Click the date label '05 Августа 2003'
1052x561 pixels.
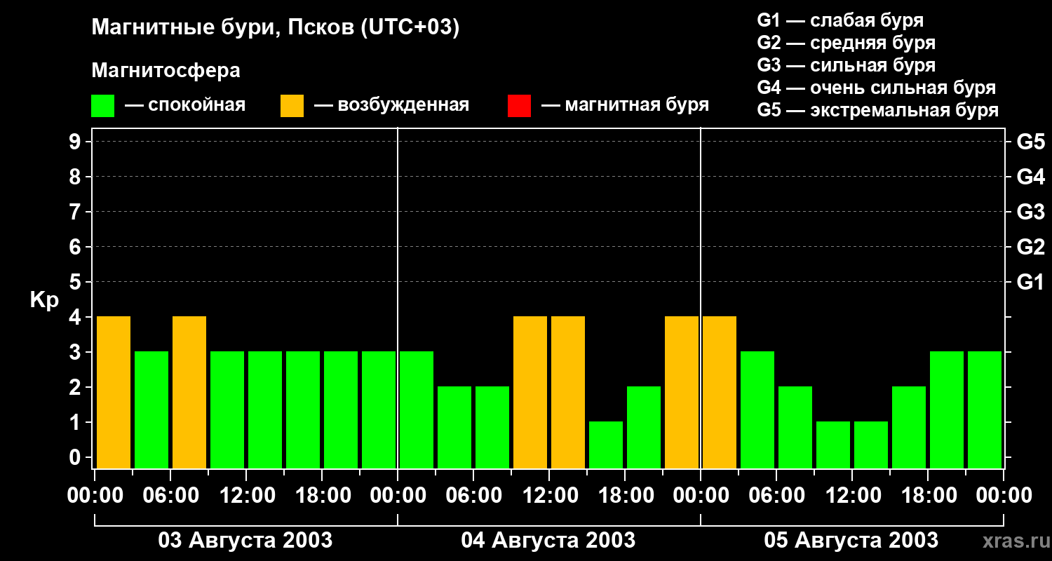pyautogui.click(x=851, y=540)
